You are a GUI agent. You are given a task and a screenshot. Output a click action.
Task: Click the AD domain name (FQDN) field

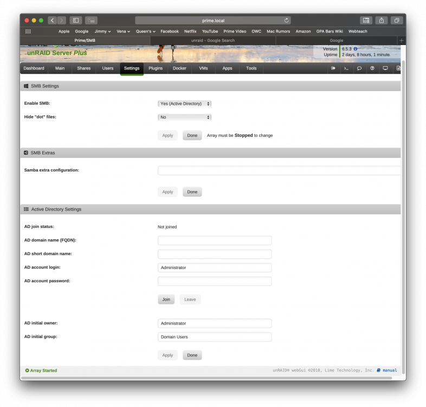pyautogui.click(x=215, y=240)
